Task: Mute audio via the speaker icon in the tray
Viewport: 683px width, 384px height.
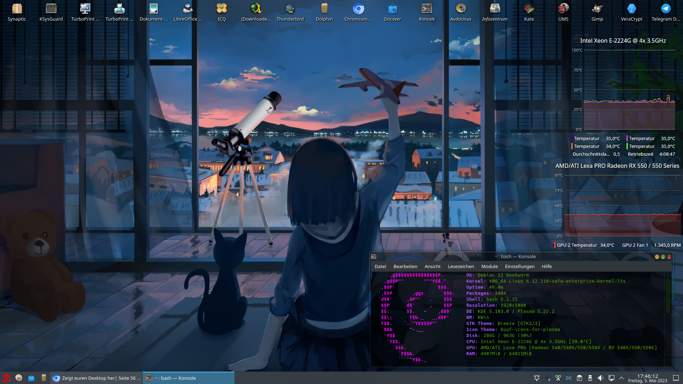Action: (601, 378)
